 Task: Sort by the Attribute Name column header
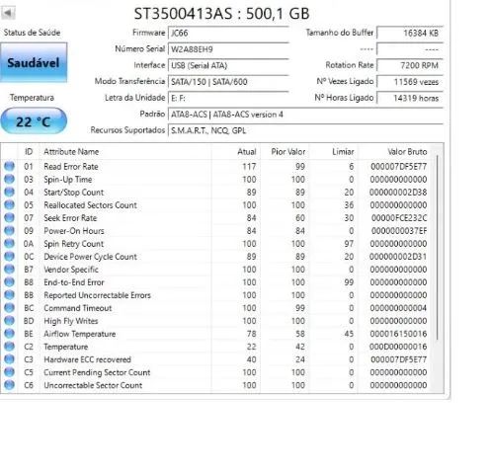pos(125,151)
